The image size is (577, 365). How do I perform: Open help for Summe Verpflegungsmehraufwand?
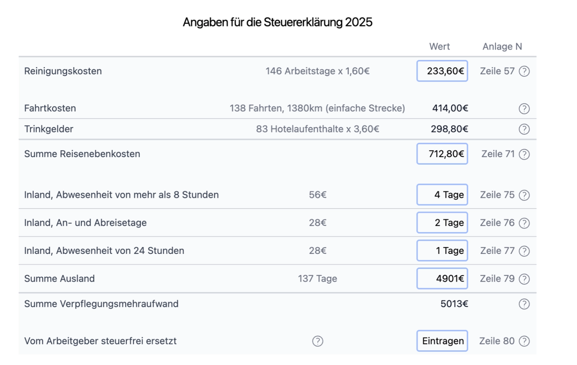525,304
